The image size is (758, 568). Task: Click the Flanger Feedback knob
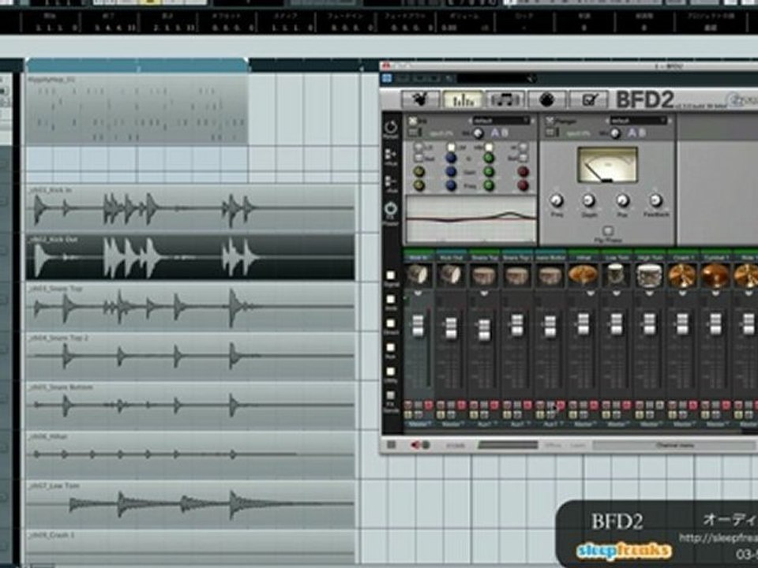(x=656, y=200)
